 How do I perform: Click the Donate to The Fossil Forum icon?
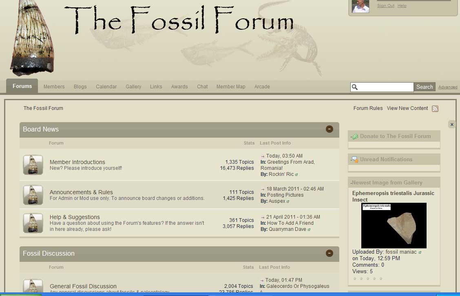355,136
